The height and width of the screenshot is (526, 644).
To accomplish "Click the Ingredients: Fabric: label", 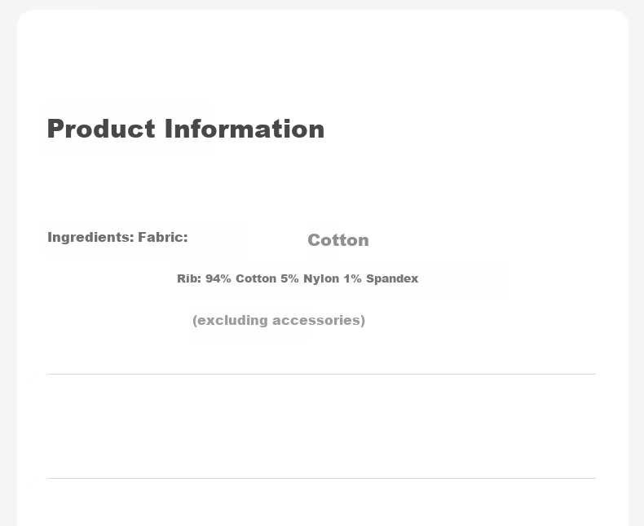I will click(x=117, y=237).
